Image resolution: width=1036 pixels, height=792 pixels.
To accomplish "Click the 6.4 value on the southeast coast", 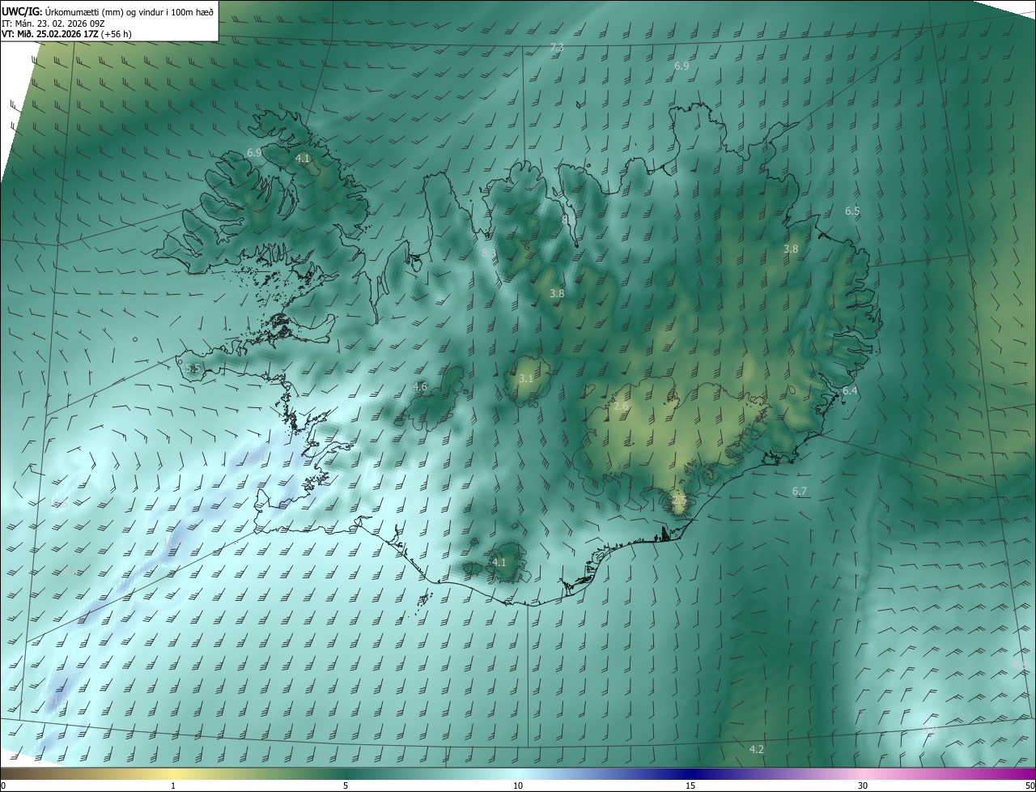I will point(850,391).
